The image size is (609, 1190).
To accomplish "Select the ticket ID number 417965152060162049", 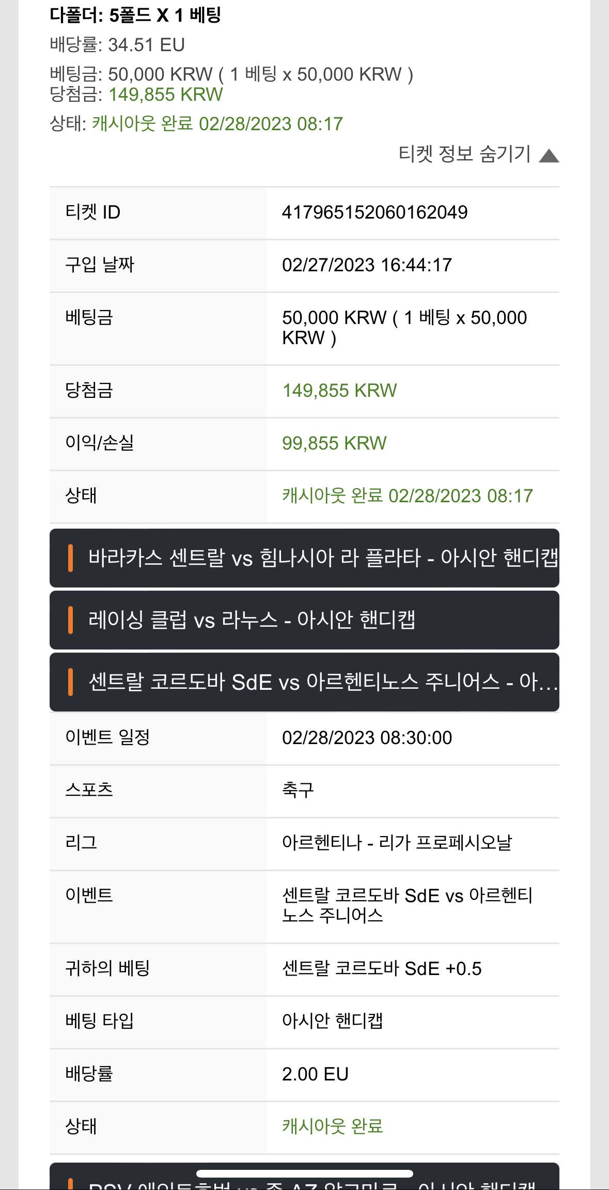I will 374,212.
